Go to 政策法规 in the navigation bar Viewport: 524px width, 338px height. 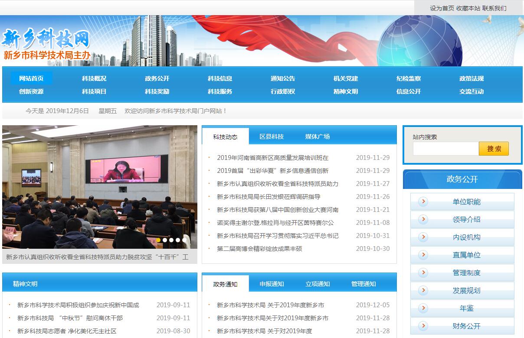[472, 78]
